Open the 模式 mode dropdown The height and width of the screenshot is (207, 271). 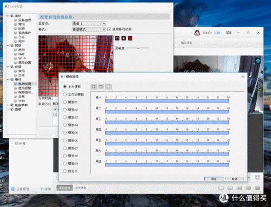(89, 29)
